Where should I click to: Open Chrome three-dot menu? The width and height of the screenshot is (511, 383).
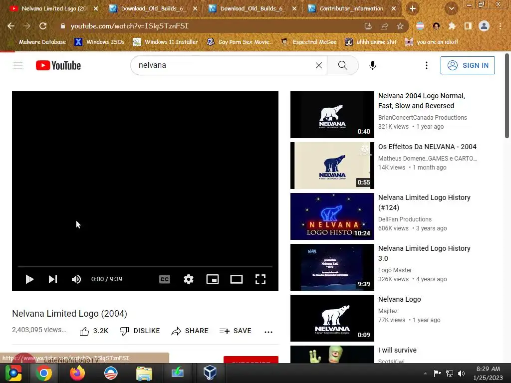[500, 26]
